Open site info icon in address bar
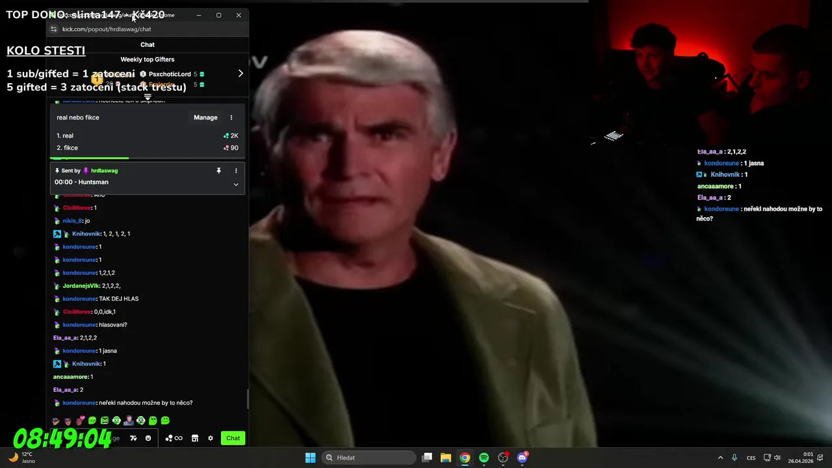 point(54,29)
